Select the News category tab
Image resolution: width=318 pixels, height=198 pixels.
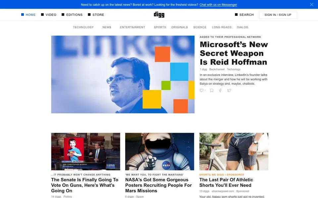click(x=107, y=27)
